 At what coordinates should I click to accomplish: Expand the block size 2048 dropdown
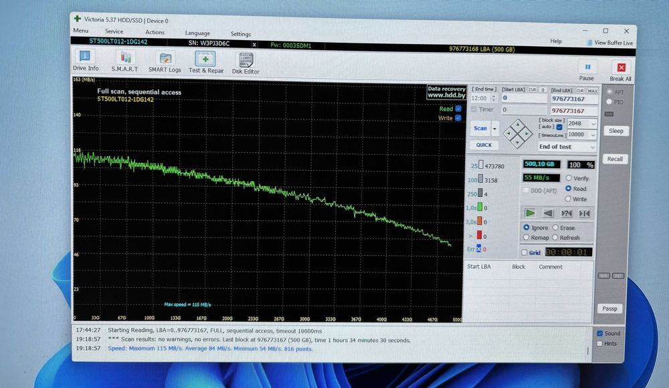[x=581, y=124]
